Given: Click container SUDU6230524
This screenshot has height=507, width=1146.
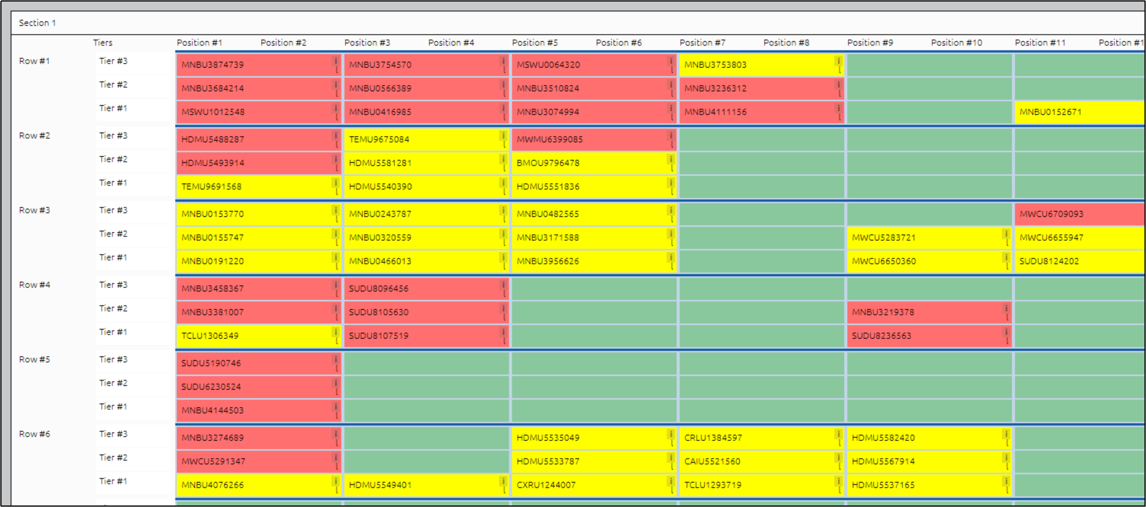Looking at the screenshot, I should pyautogui.click(x=258, y=387).
